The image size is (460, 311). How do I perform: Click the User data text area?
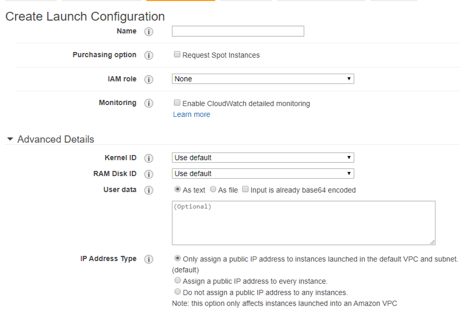304,223
